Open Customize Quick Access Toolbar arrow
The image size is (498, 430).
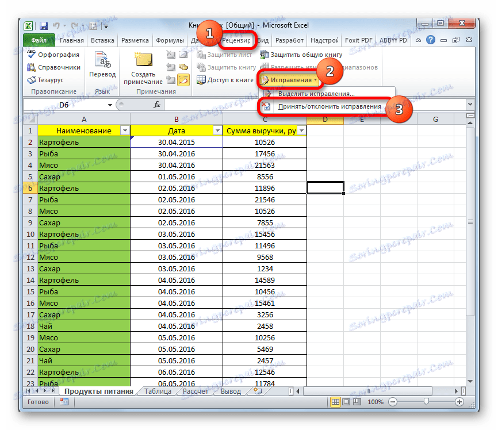point(106,26)
